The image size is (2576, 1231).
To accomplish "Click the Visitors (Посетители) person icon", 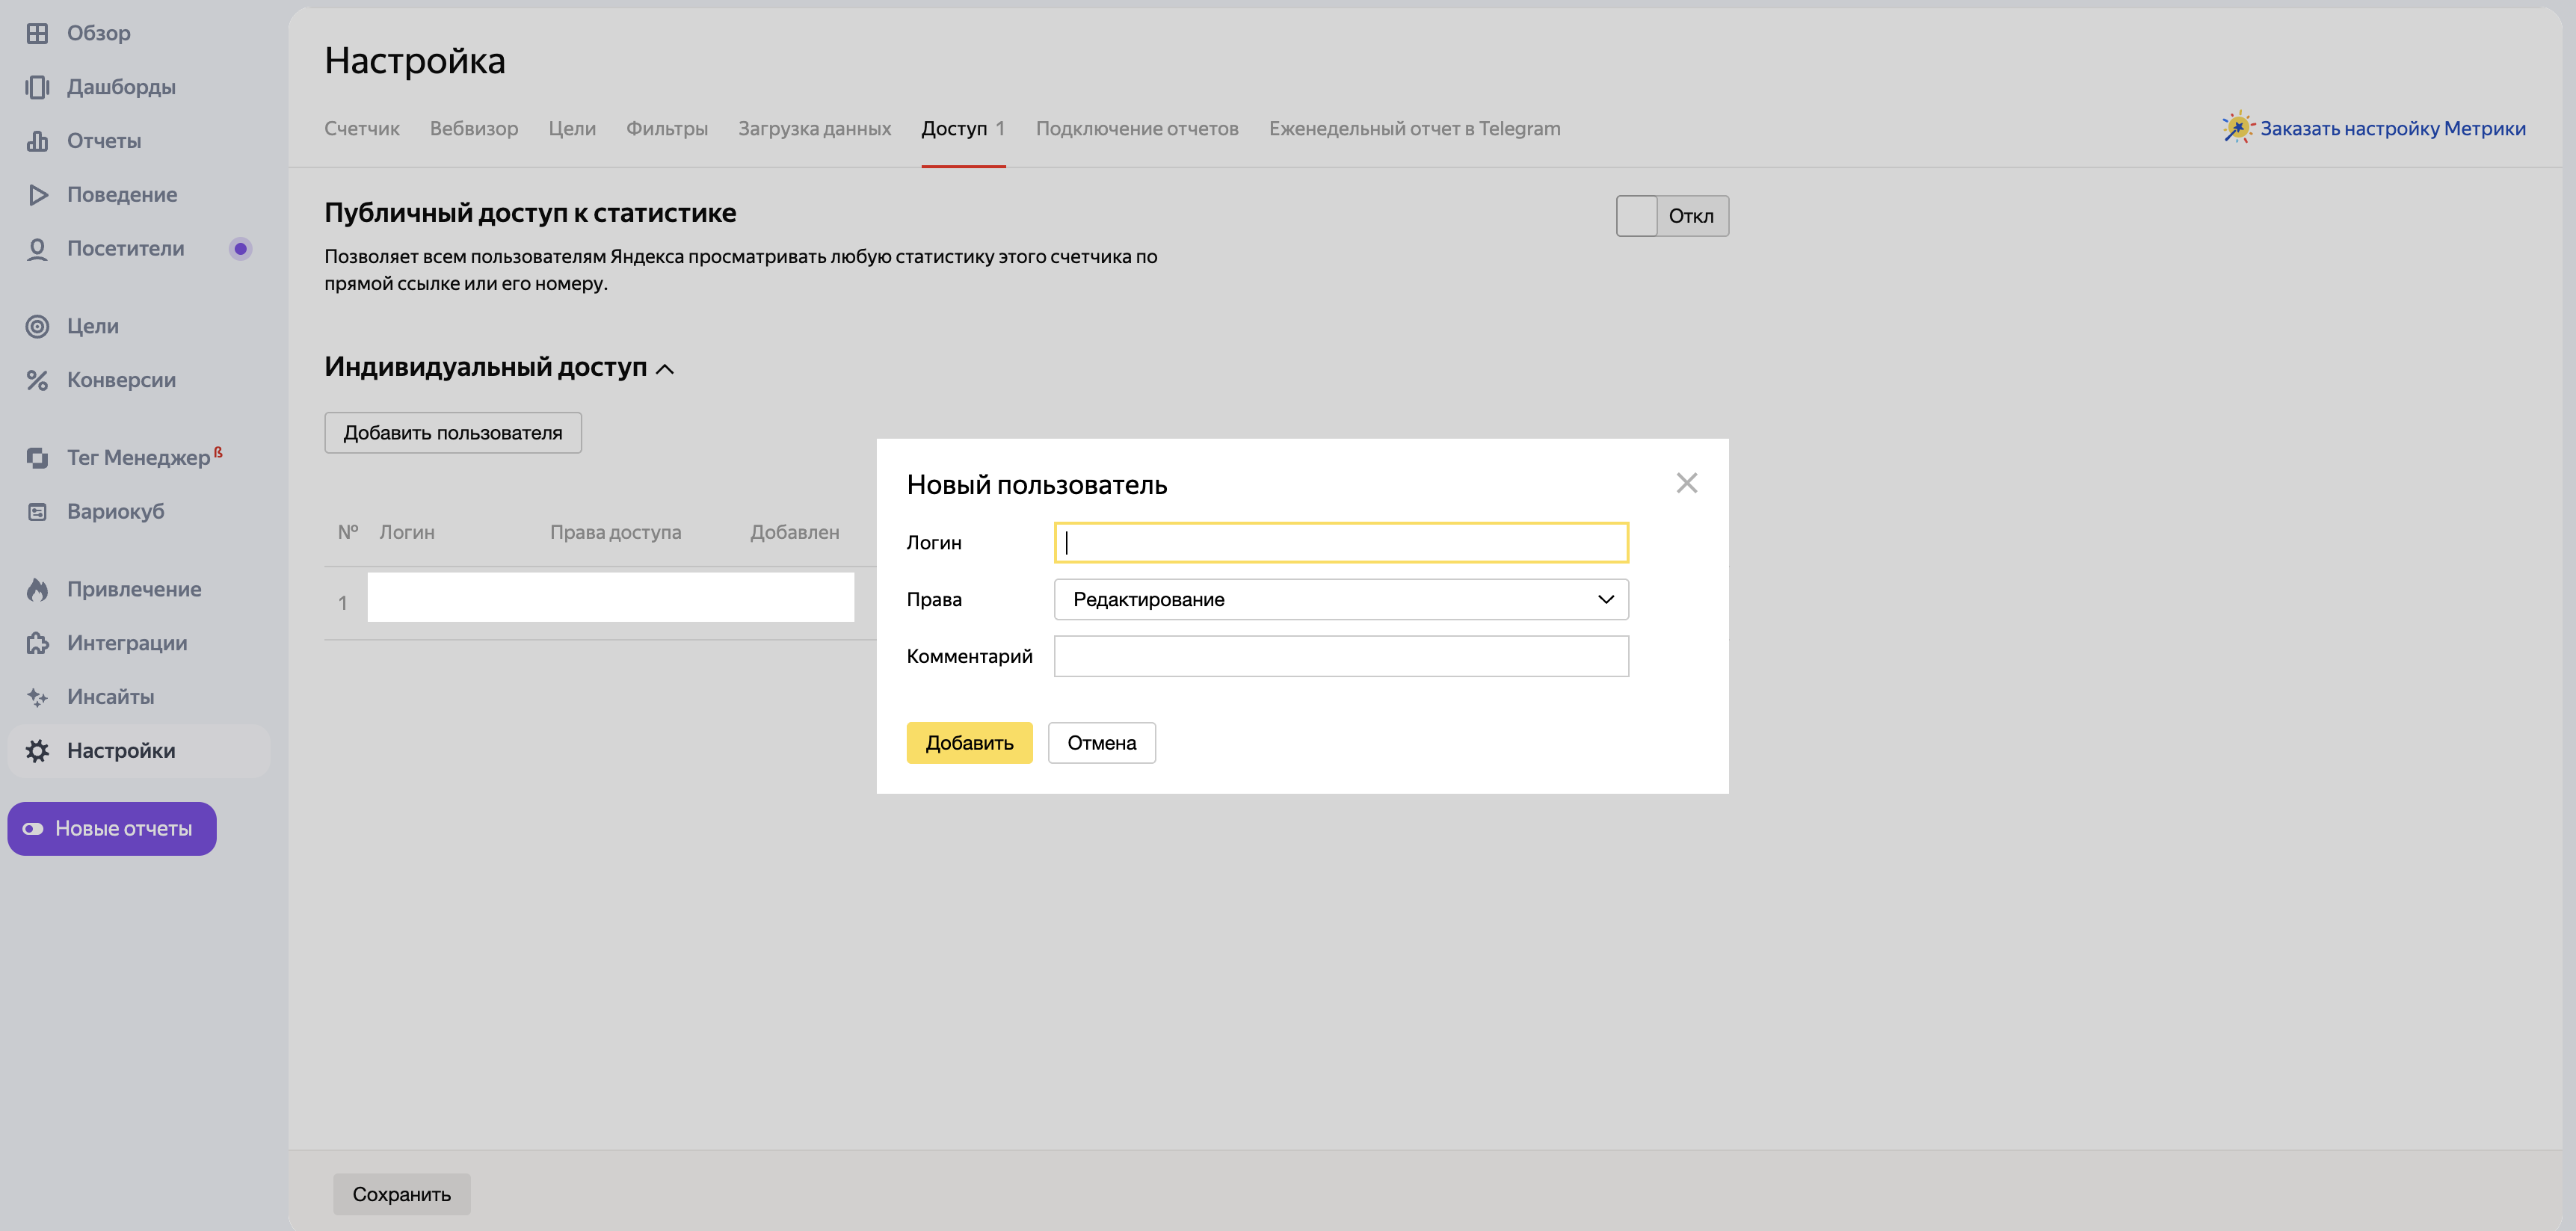I will 37,249.
